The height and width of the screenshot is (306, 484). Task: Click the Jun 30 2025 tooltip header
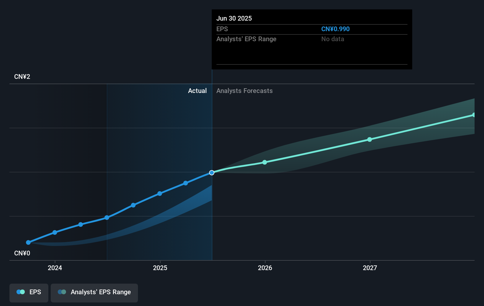234,18
